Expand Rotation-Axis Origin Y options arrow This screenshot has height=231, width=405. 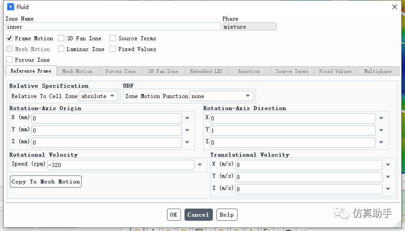pyautogui.click(x=187, y=130)
